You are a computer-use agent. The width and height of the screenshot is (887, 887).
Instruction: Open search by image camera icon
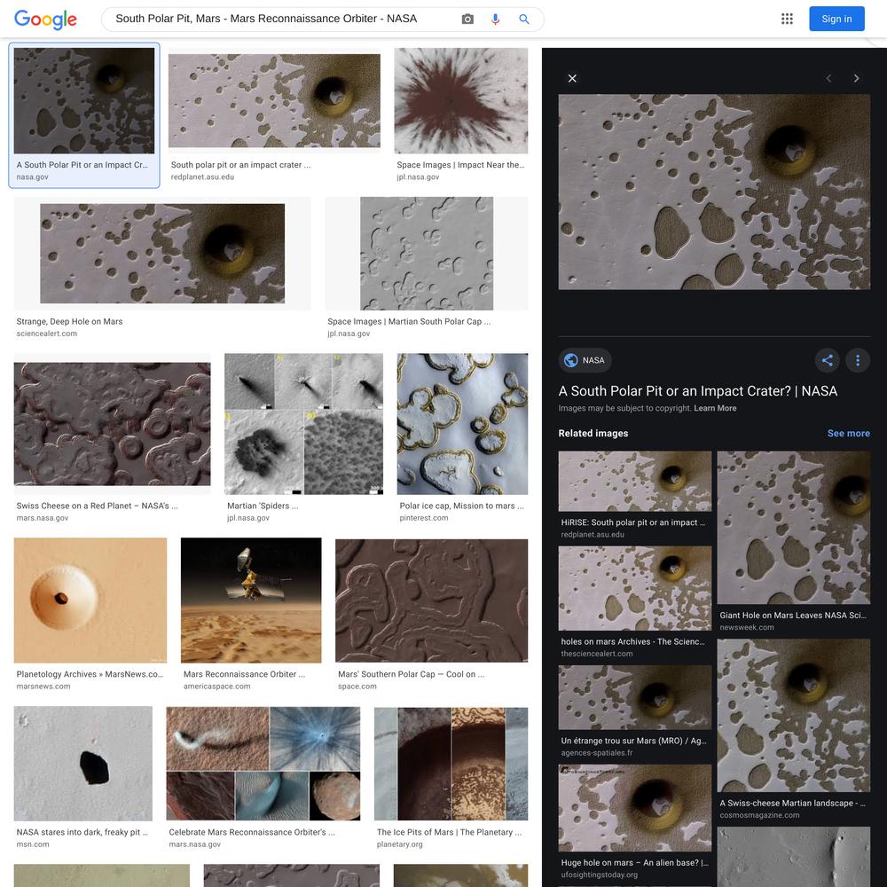click(x=467, y=20)
